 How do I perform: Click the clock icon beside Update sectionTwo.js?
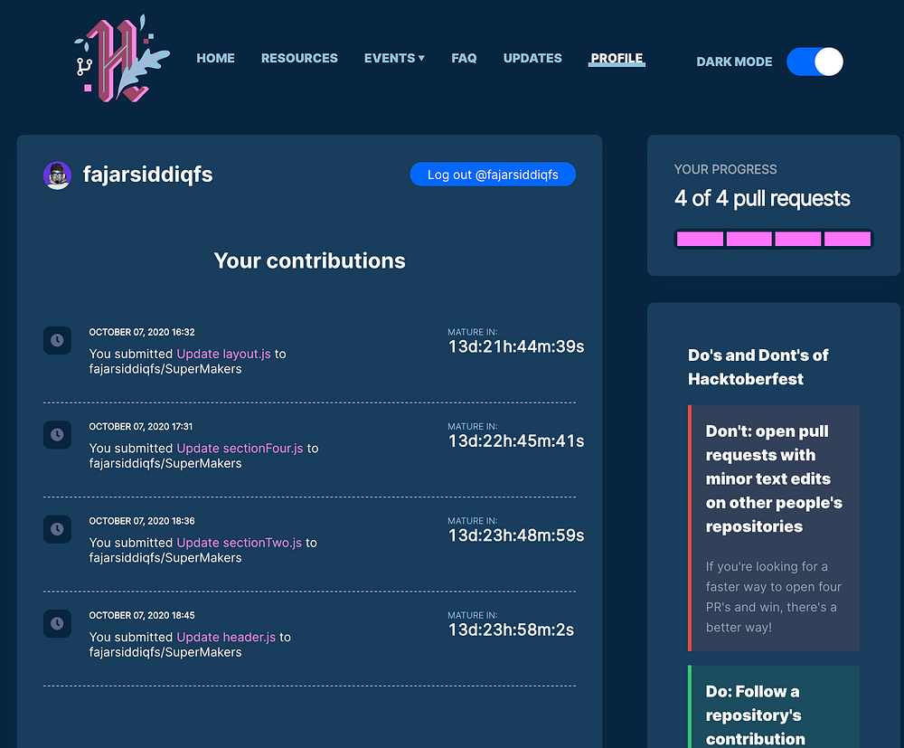tap(57, 529)
